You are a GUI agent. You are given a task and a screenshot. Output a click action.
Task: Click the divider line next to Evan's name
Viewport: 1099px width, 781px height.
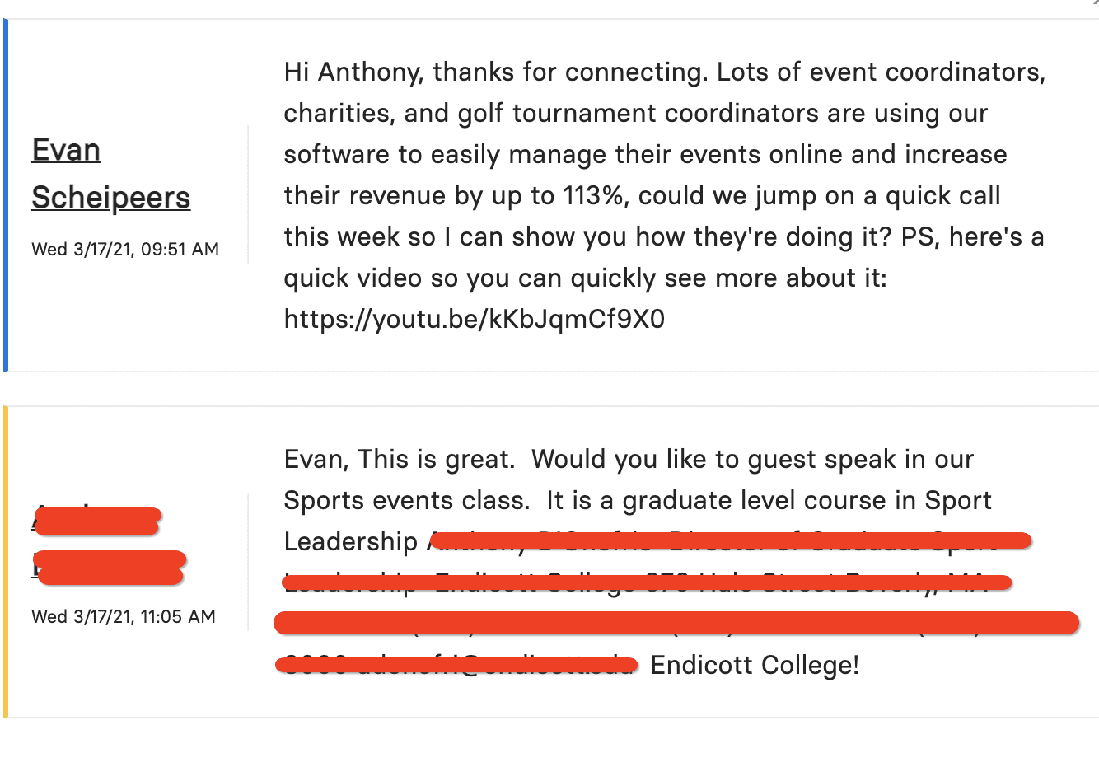pyautogui.click(x=248, y=194)
